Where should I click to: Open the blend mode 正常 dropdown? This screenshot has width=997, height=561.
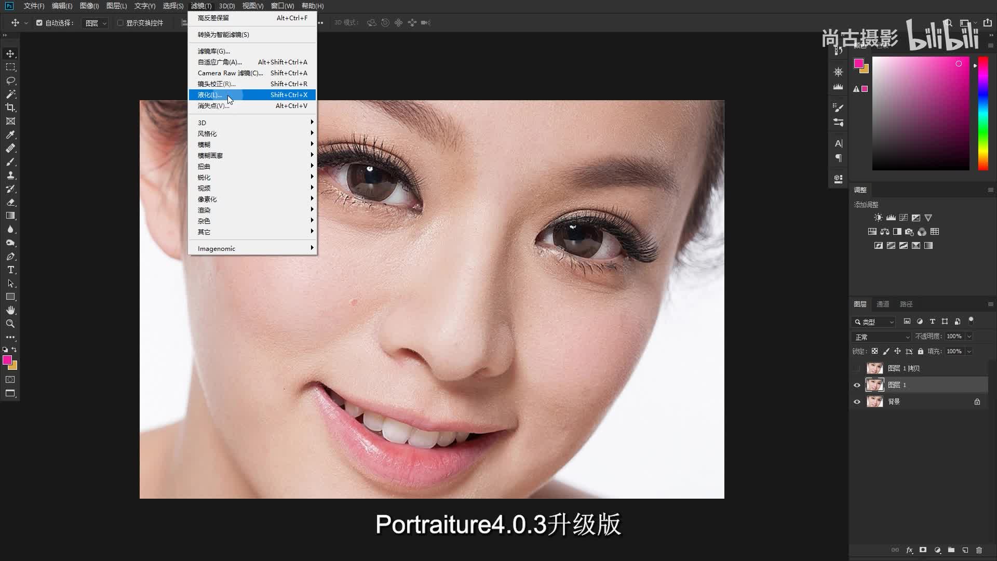tap(882, 337)
